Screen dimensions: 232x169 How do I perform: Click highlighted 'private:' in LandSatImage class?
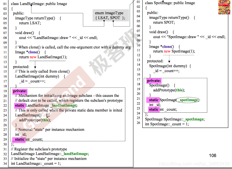coord(20,91)
